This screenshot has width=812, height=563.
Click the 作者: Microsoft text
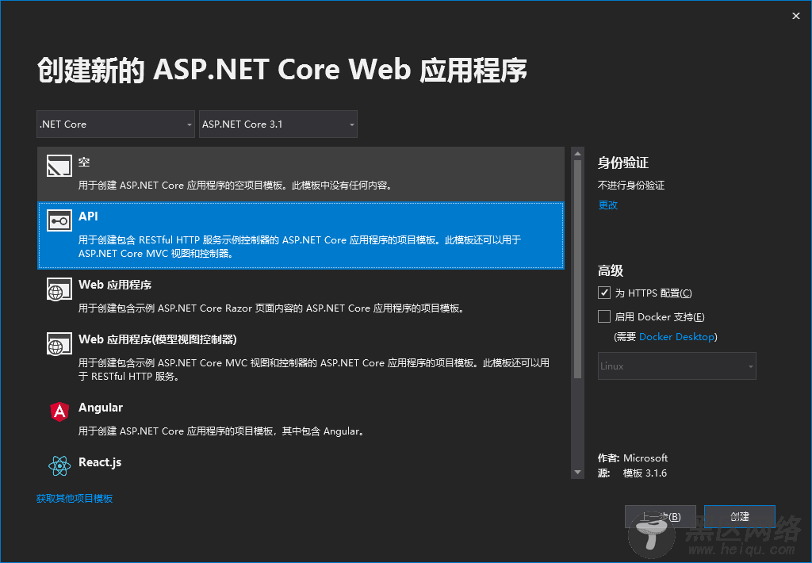pos(632,458)
